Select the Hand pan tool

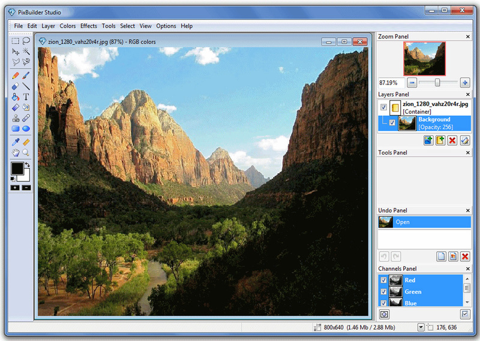pos(16,152)
